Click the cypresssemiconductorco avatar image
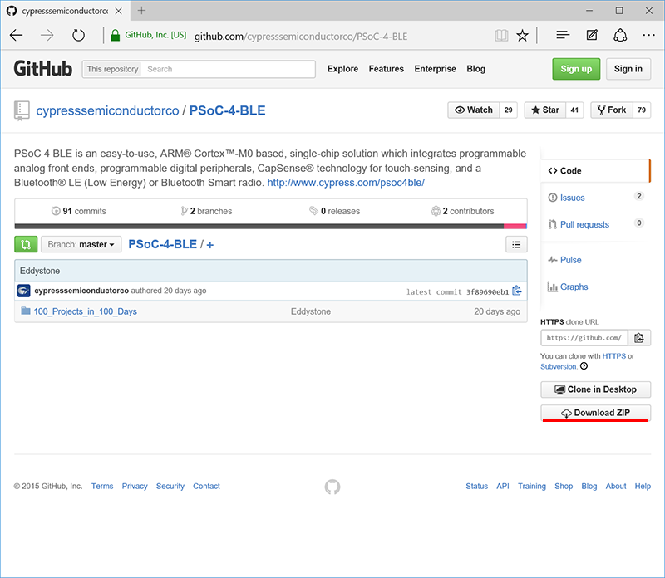 pos(24,291)
